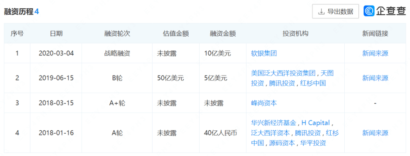
Task: Click the 导出数据 export button
Action: tap(335, 11)
